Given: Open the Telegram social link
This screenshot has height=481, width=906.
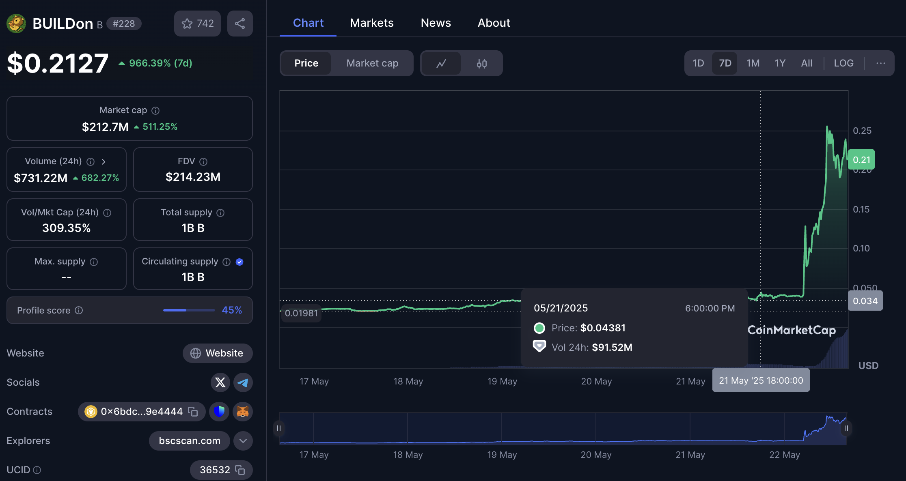Looking at the screenshot, I should (x=243, y=382).
